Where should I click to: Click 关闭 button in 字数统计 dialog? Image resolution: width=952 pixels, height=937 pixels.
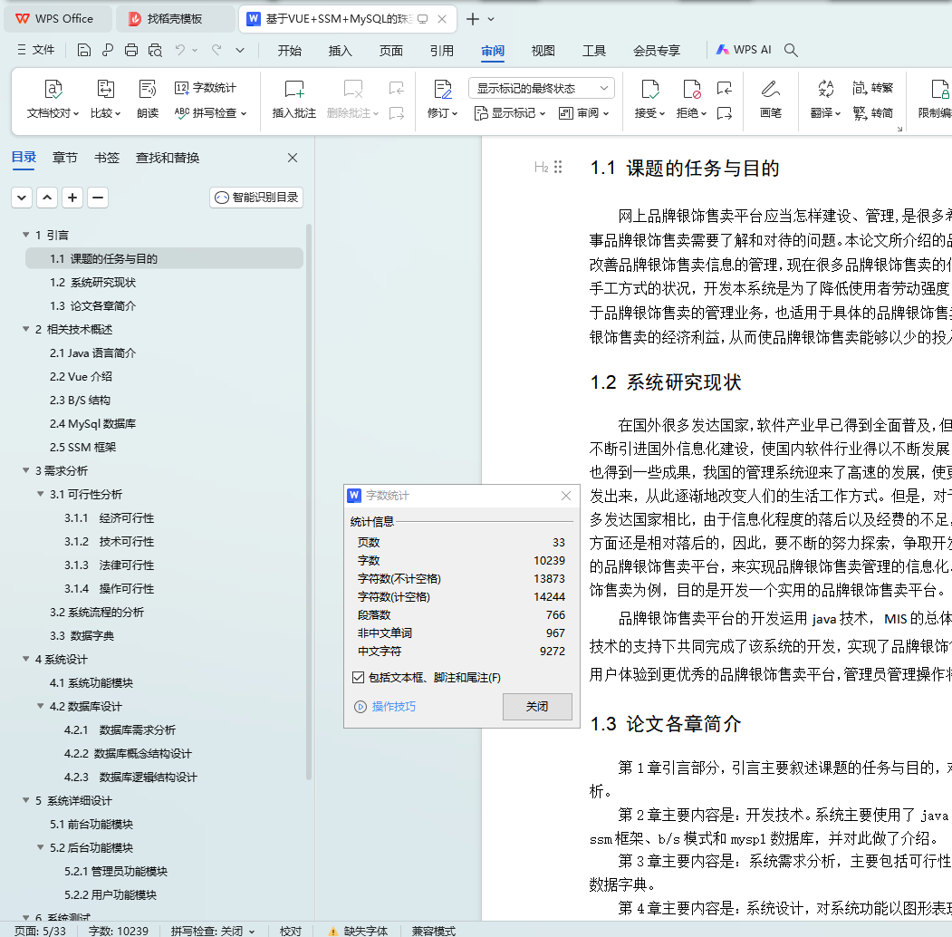537,706
